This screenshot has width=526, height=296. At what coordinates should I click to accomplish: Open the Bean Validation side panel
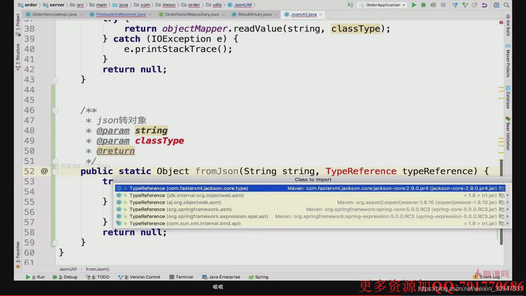coord(508,133)
